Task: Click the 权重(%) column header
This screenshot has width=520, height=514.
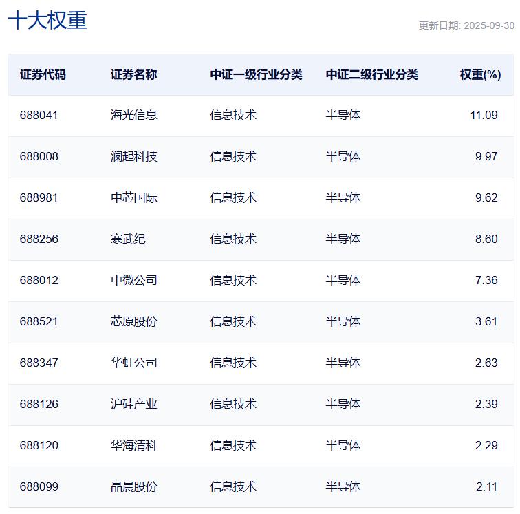Action: point(480,74)
